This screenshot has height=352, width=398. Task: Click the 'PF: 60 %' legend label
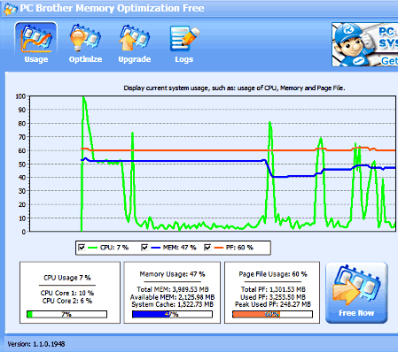point(239,248)
